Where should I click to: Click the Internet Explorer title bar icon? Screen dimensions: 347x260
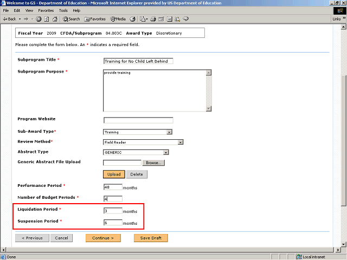tap(3, 3)
